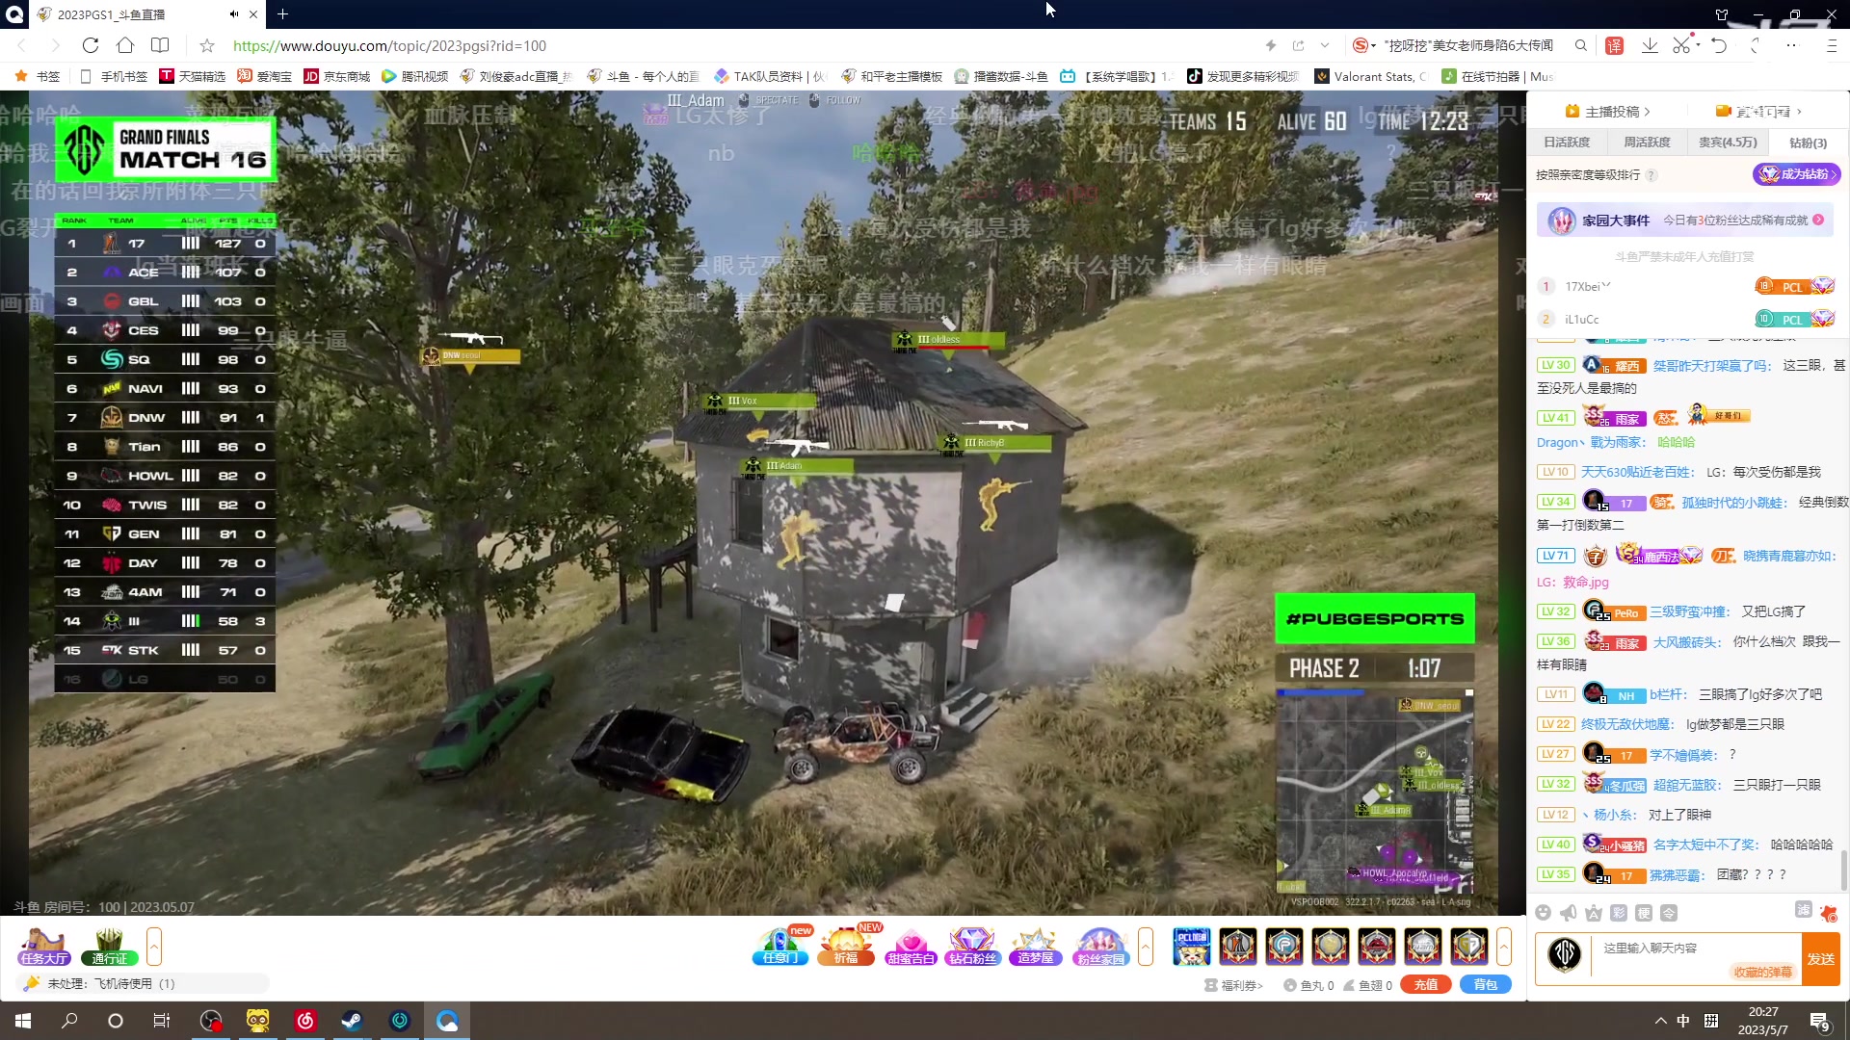
Task: Mute the tab audio speaker icon
Action: click(x=233, y=14)
